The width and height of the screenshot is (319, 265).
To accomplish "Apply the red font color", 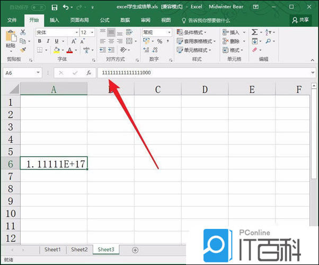I will point(69,50).
